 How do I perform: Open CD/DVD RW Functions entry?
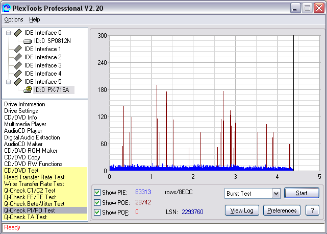click(x=33, y=164)
